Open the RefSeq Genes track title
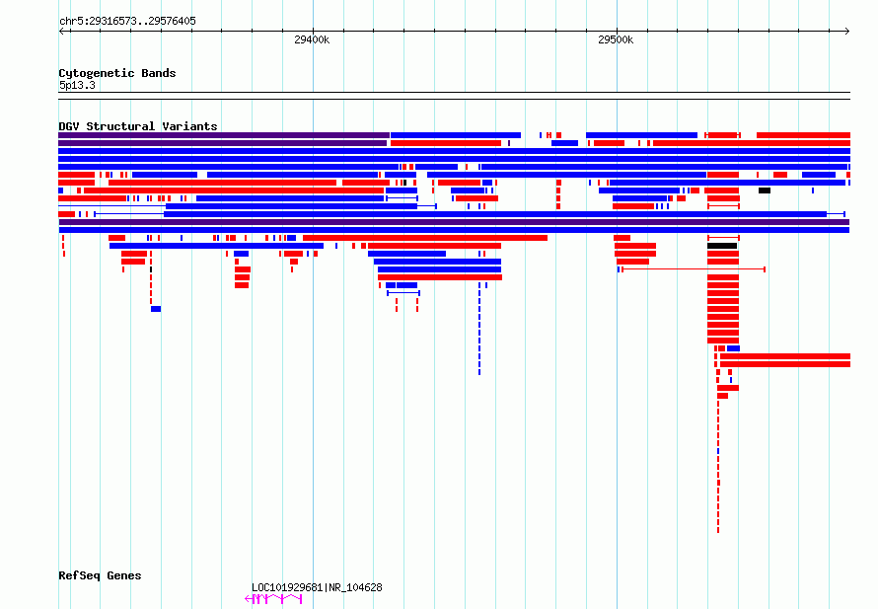Screen dimensions: 878x609 tap(100, 575)
